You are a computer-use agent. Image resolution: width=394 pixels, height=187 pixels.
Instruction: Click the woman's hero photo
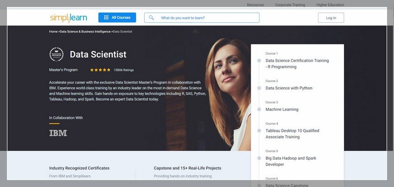(x=228, y=94)
